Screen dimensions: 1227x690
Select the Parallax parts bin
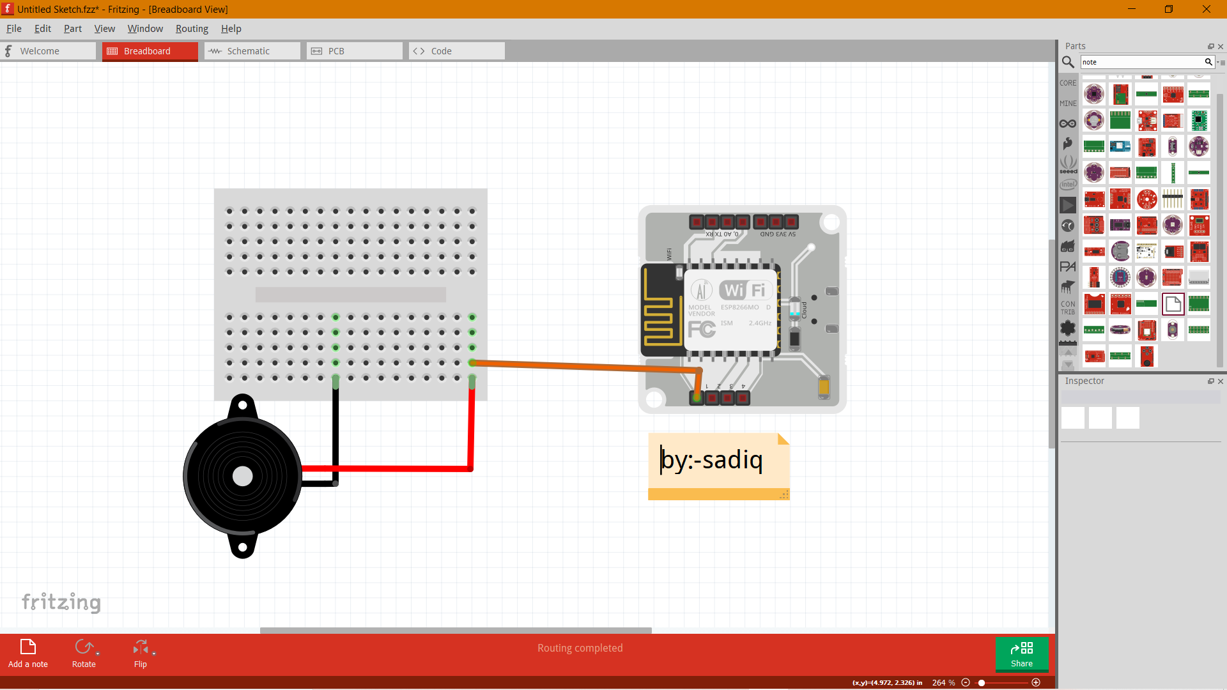(1068, 267)
